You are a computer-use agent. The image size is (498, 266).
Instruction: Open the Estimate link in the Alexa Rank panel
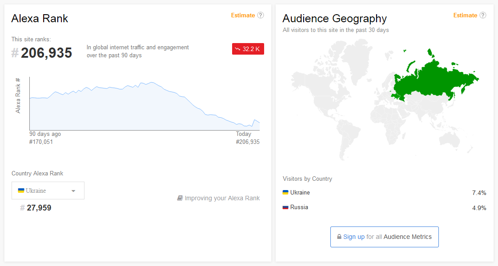(243, 15)
